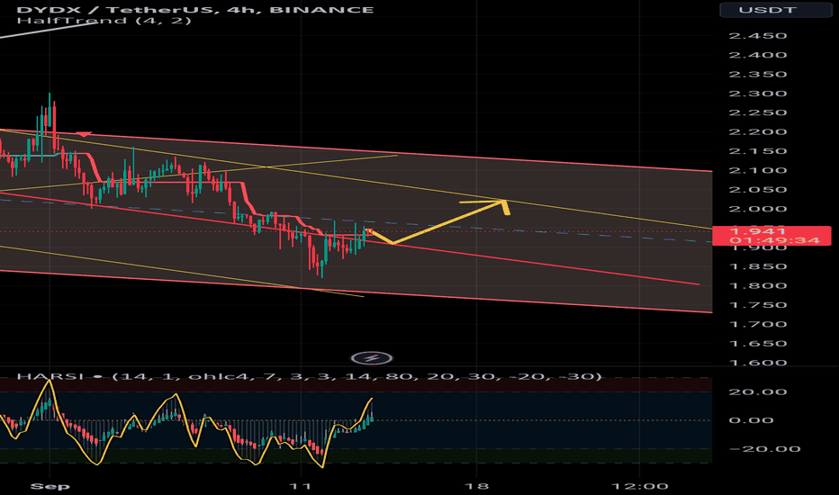Click the 2.100 price scale label

point(758,171)
